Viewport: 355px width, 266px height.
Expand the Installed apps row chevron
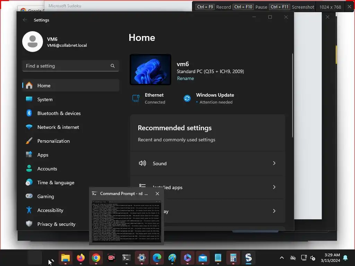[x=274, y=187]
